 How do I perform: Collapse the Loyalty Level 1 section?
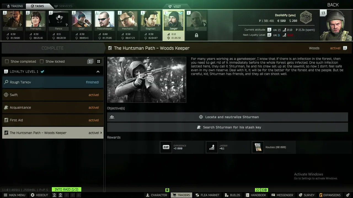[98, 71]
